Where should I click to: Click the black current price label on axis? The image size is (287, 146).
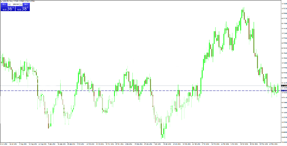tap(284, 86)
